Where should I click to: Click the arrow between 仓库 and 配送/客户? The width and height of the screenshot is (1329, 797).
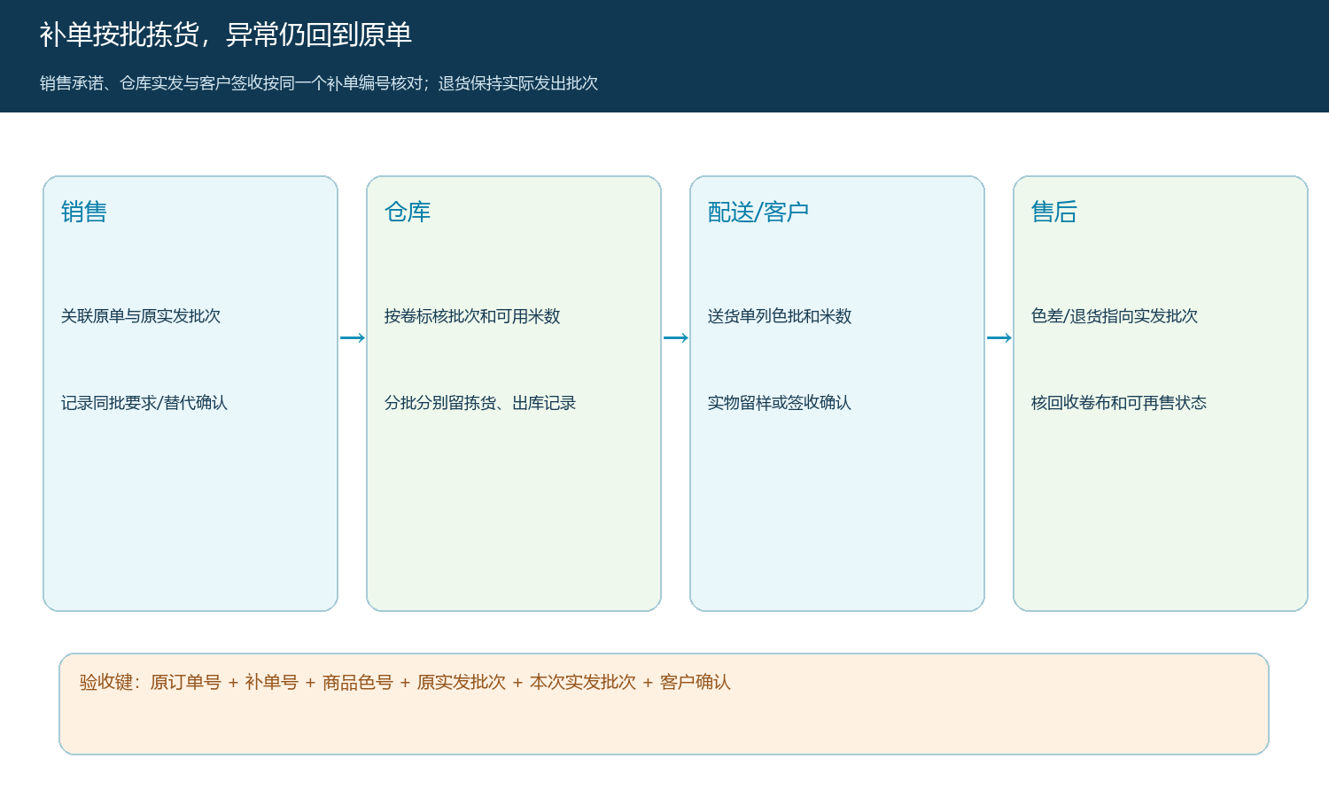[x=676, y=337]
